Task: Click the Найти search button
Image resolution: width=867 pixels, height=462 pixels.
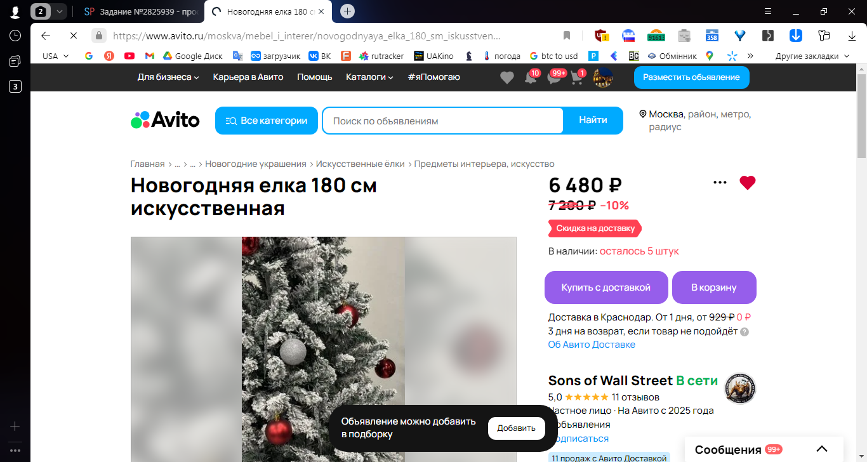Action: (x=593, y=121)
